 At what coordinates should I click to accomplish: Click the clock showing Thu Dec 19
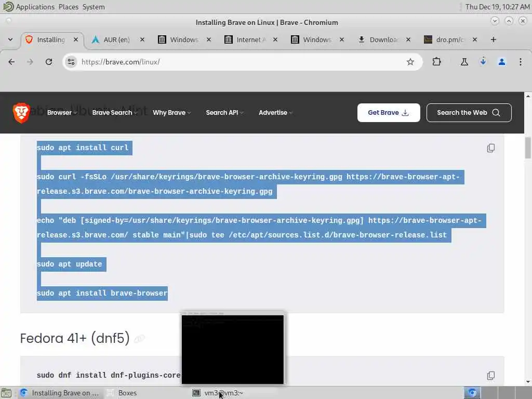pyautogui.click(x=497, y=7)
